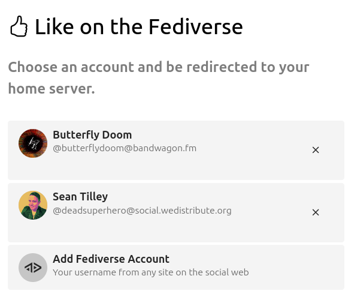Click Sean Tilley profile avatar
The height and width of the screenshot is (300, 351).
coord(33,205)
